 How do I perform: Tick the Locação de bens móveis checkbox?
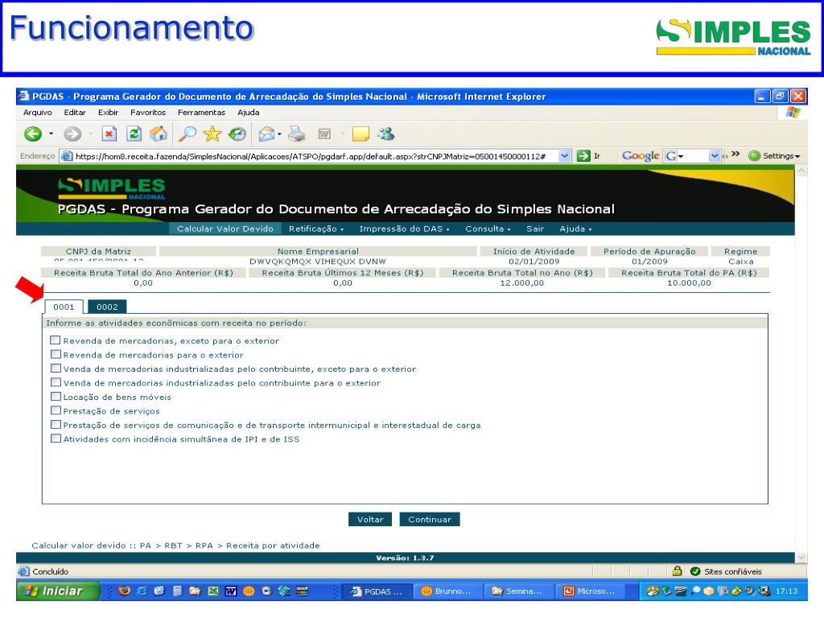click(56, 396)
